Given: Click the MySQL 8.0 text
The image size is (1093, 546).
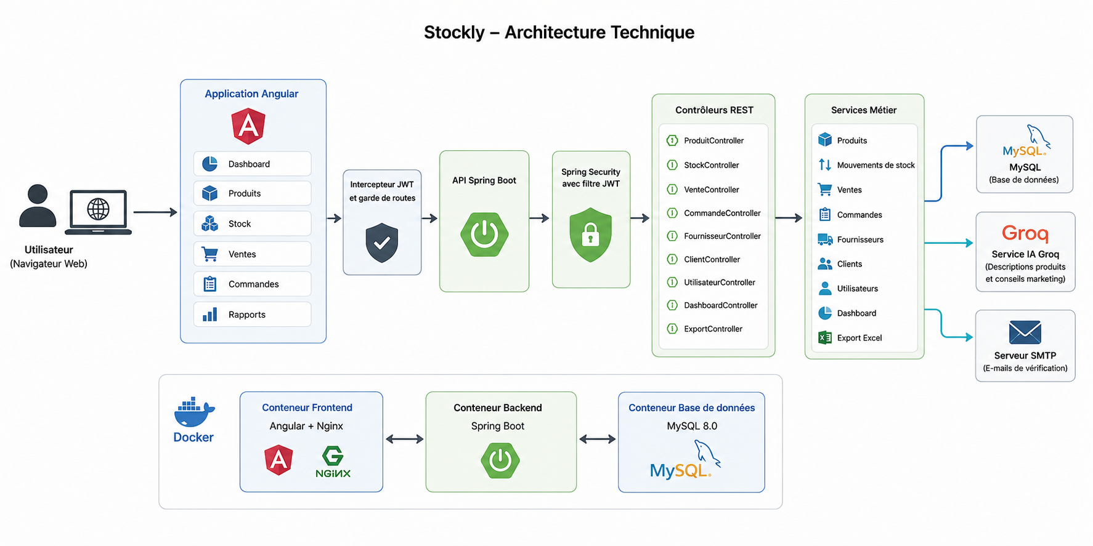Looking at the screenshot, I should point(692,426).
